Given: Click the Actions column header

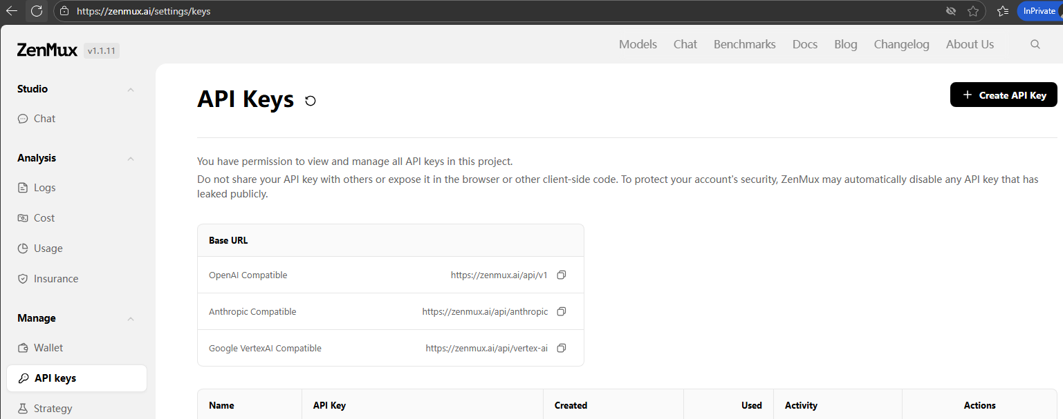Looking at the screenshot, I should coord(979,405).
